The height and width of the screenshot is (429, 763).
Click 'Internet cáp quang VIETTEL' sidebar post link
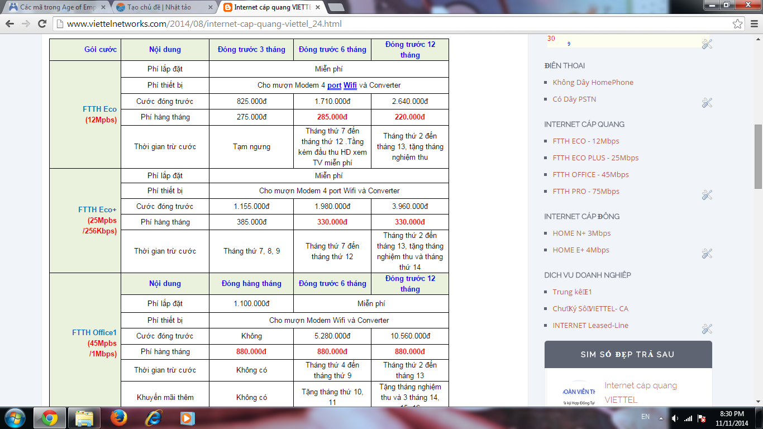click(641, 393)
